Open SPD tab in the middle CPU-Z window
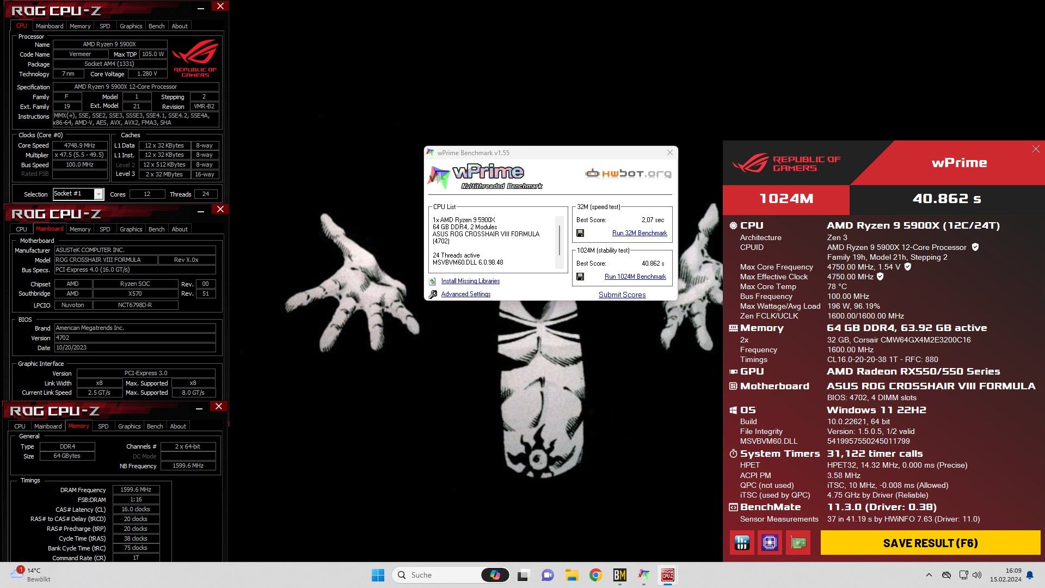Image resolution: width=1045 pixels, height=588 pixels. [x=105, y=229]
